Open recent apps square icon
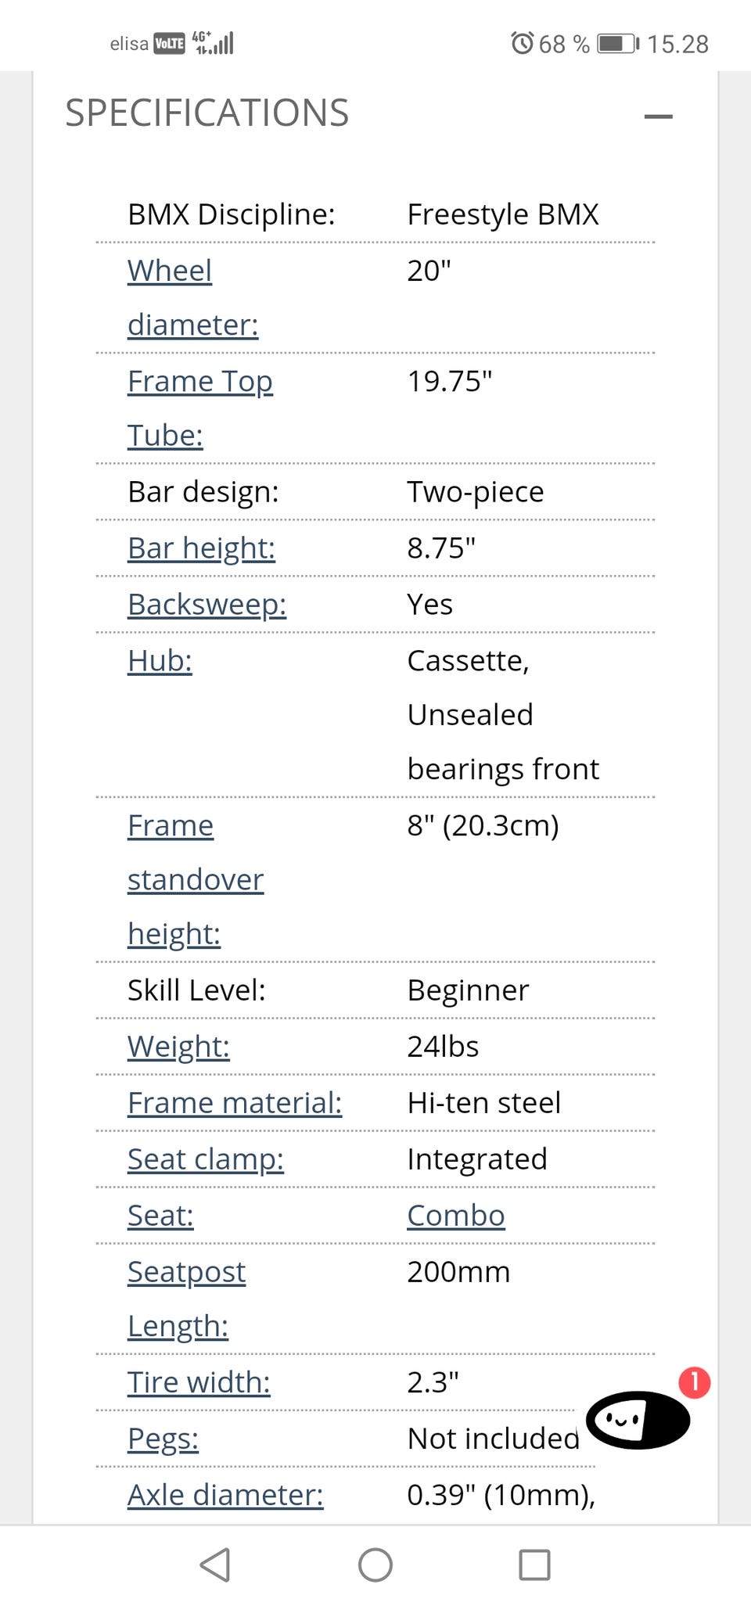The height and width of the screenshot is (1606, 751). 535,1565
